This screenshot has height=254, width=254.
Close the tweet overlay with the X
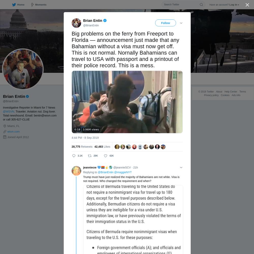[247, 5]
